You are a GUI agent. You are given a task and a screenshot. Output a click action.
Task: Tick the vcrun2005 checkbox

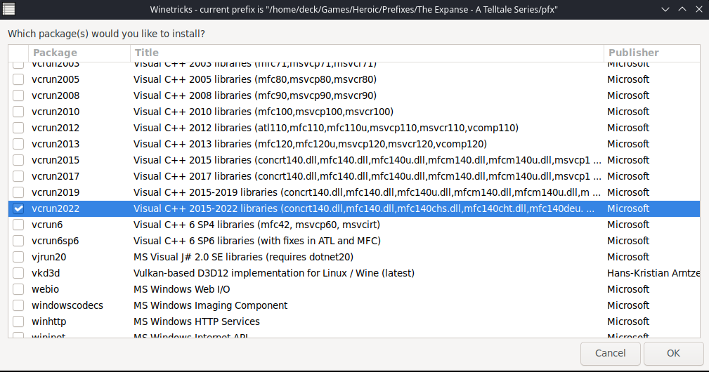point(18,79)
